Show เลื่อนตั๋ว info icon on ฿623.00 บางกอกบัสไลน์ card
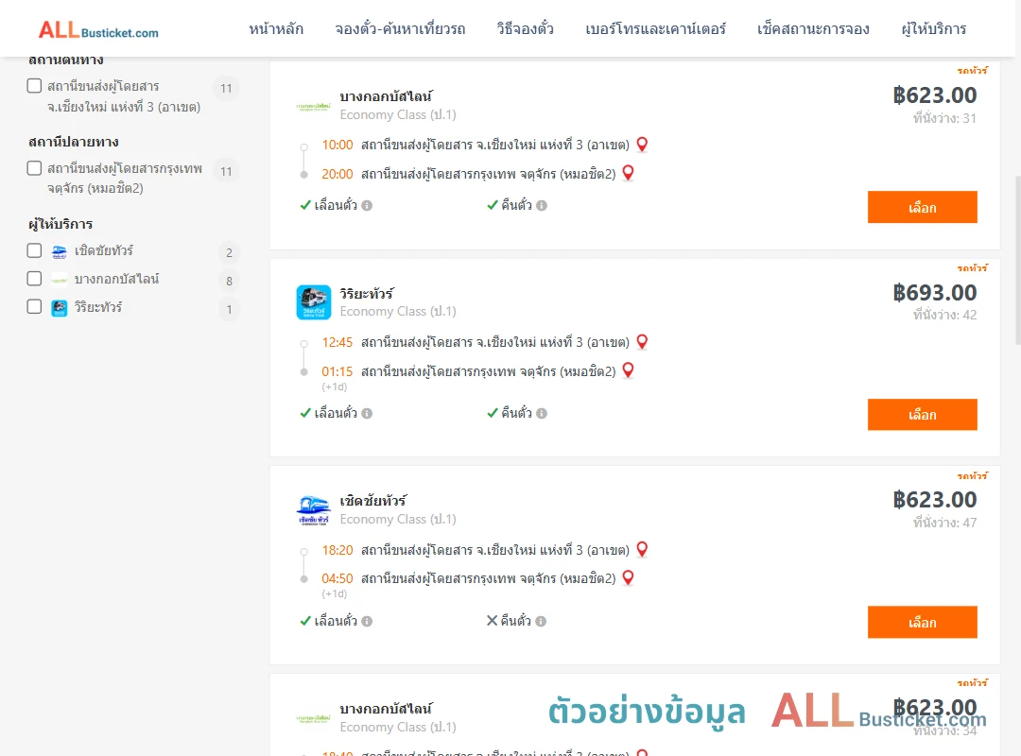1021x756 pixels. pos(367,206)
